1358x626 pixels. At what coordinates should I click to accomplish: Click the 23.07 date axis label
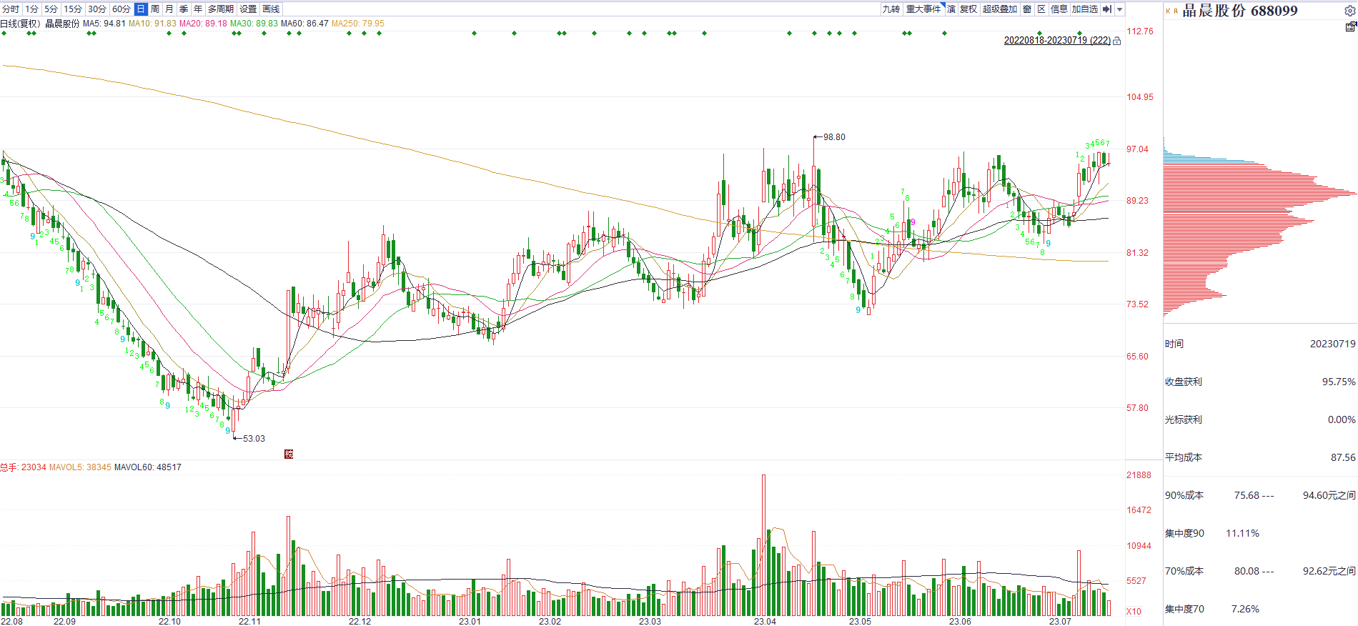(1060, 621)
